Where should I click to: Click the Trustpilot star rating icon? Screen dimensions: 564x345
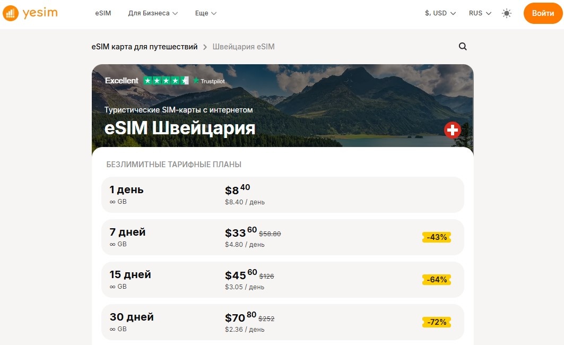point(165,81)
